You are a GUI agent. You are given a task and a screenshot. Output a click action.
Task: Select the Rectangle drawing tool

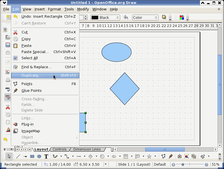click(x=32, y=156)
